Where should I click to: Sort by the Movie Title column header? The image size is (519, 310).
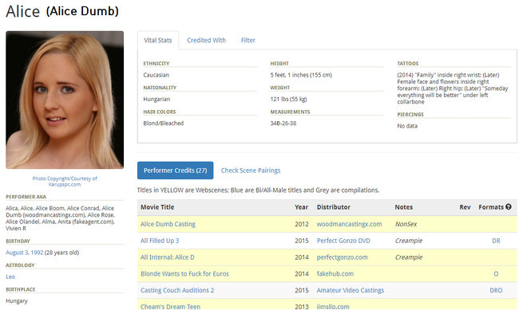click(x=157, y=207)
